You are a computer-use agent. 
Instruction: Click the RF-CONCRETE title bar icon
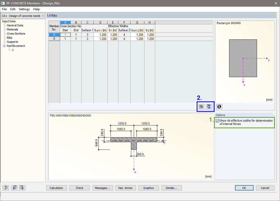click(x=3, y=3)
